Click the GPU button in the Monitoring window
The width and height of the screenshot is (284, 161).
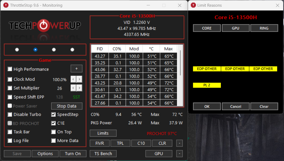159,153
